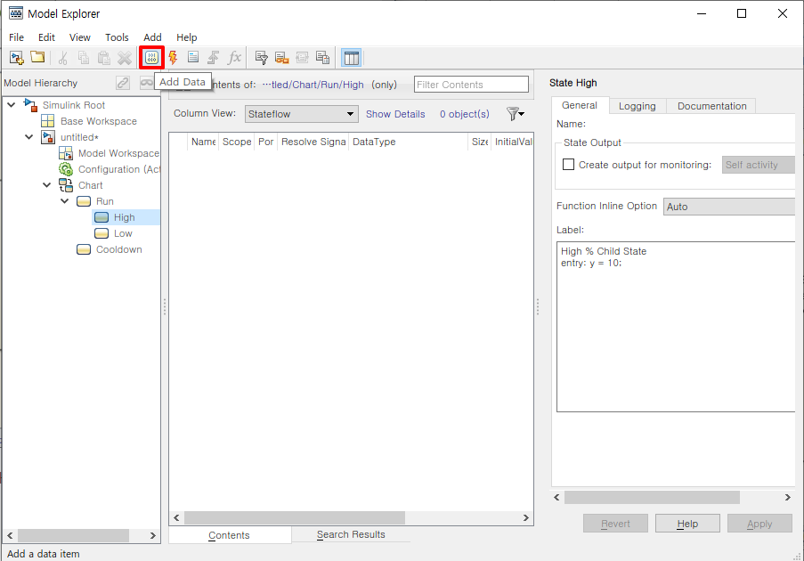Click into Filter Contents field
804x561 pixels.
click(471, 85)
